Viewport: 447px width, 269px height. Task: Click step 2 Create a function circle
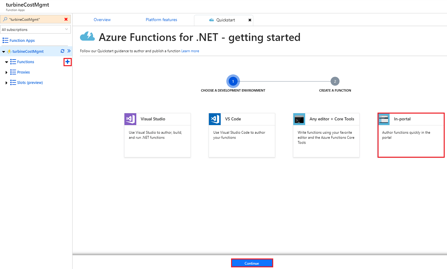point(335,81)
